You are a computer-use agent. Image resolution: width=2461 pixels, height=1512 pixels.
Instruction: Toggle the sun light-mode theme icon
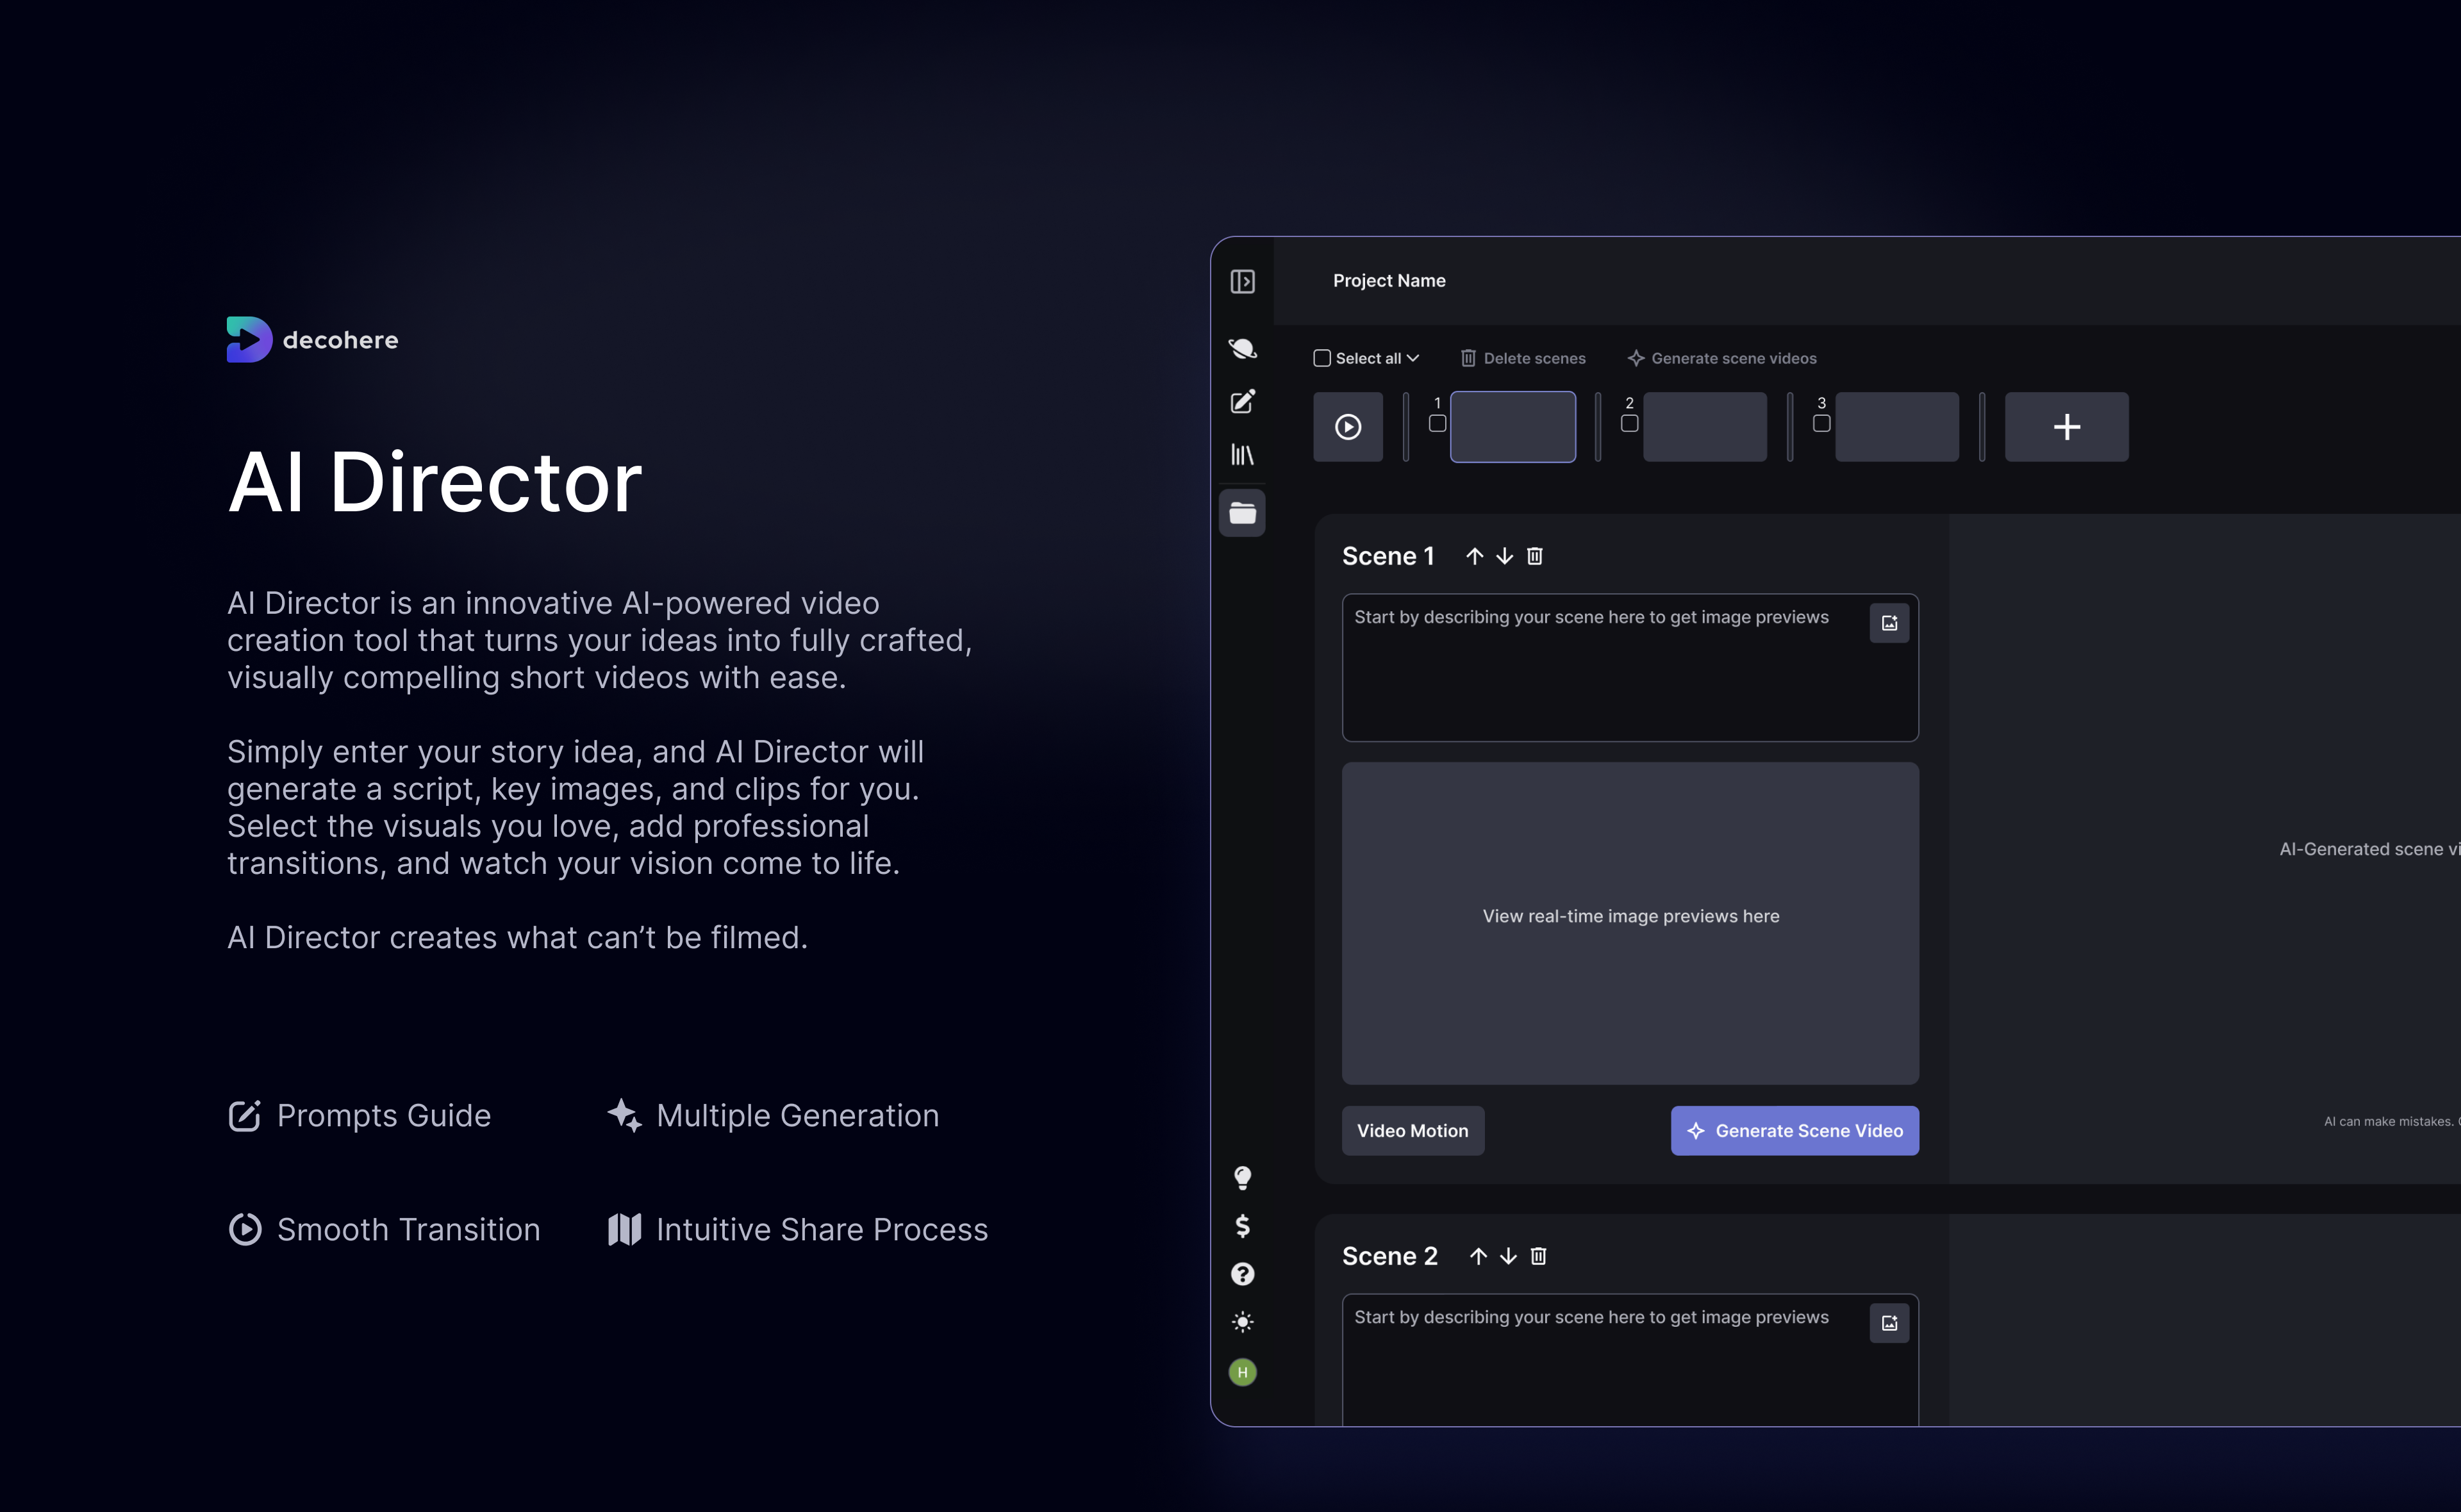click(1242, 1322)
